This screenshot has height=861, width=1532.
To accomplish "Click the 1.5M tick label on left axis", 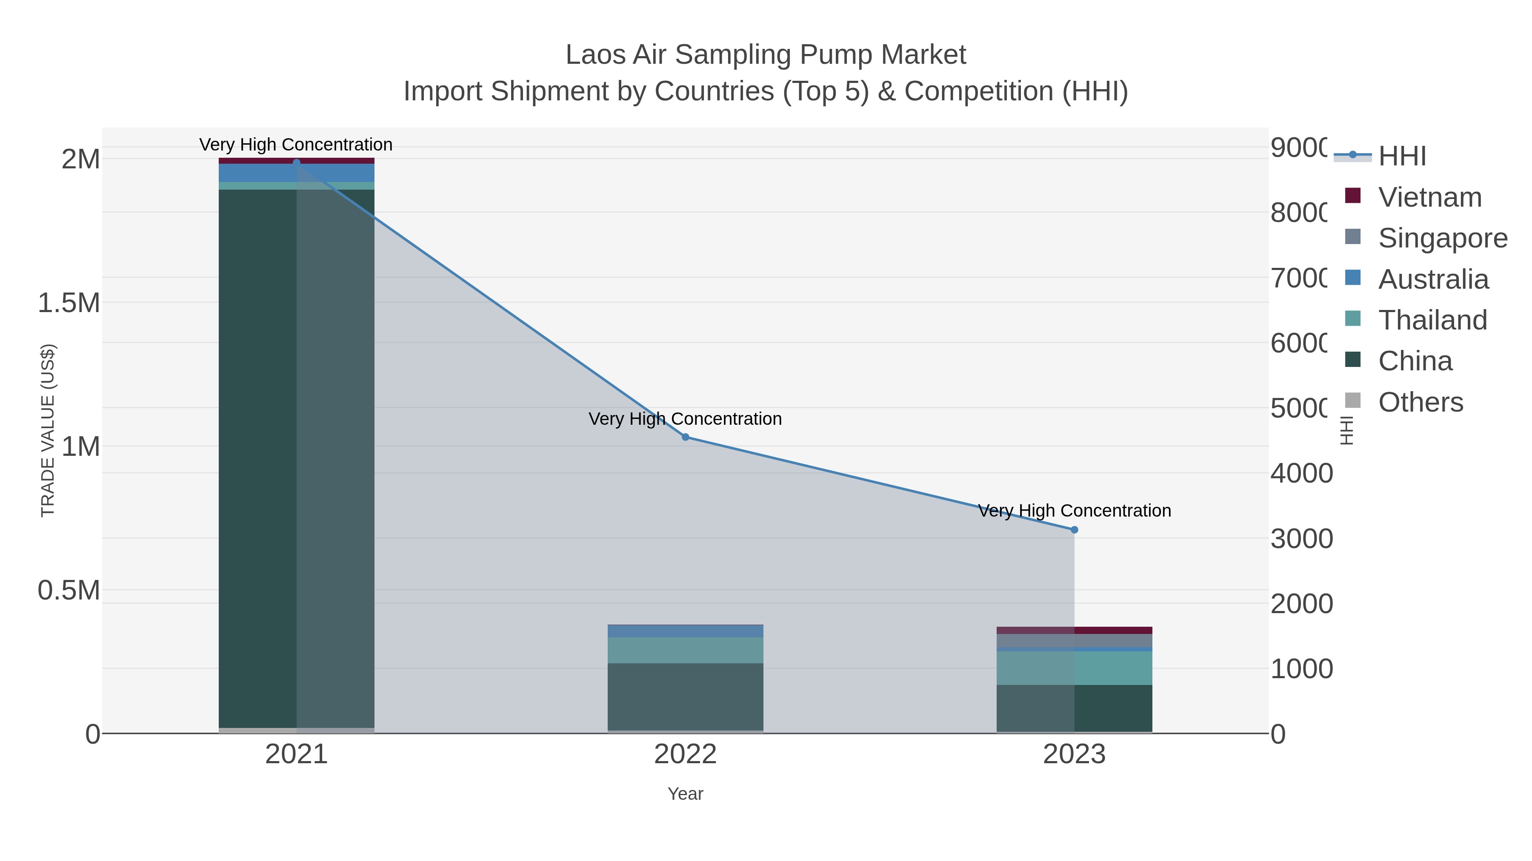I will 69,303.
